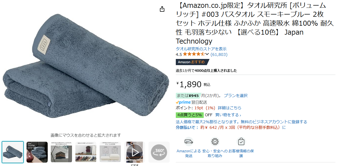Click the プランを選択 link
Image resolution: width=341 pixels, height=166 pixels.
[236, 96]
